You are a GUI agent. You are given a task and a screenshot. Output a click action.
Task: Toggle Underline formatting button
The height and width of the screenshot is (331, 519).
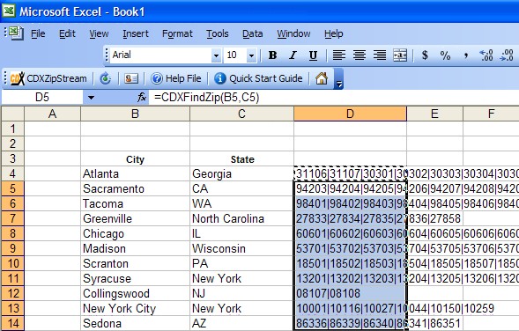pyautogui.click(x=313, y=55)
